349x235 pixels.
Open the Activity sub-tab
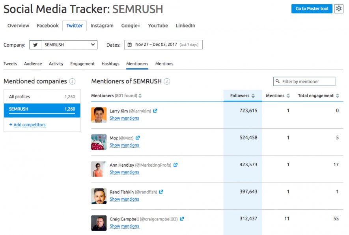(x=56, y=64)
